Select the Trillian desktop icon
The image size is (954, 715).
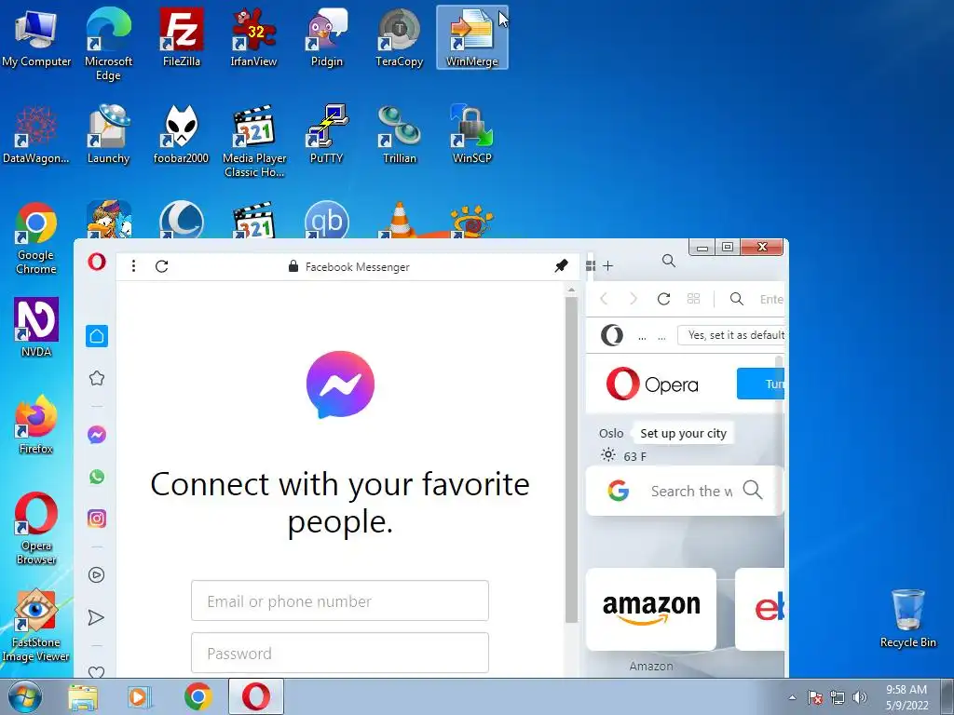(399, 134)
